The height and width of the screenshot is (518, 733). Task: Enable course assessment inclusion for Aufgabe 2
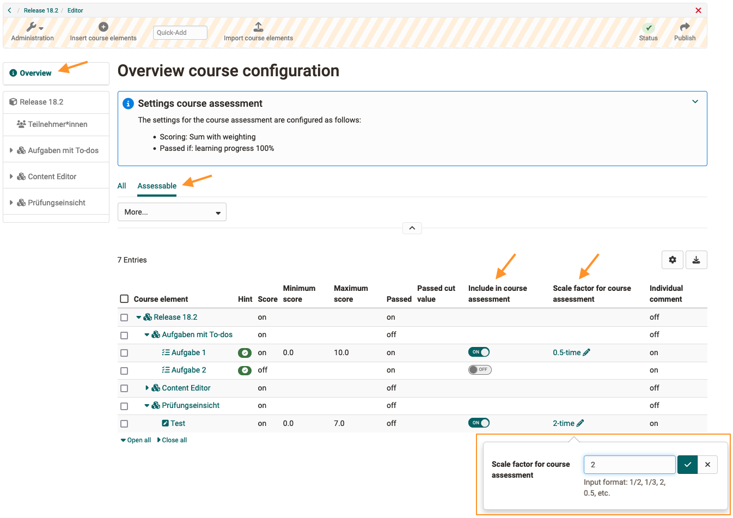[480, 370]
